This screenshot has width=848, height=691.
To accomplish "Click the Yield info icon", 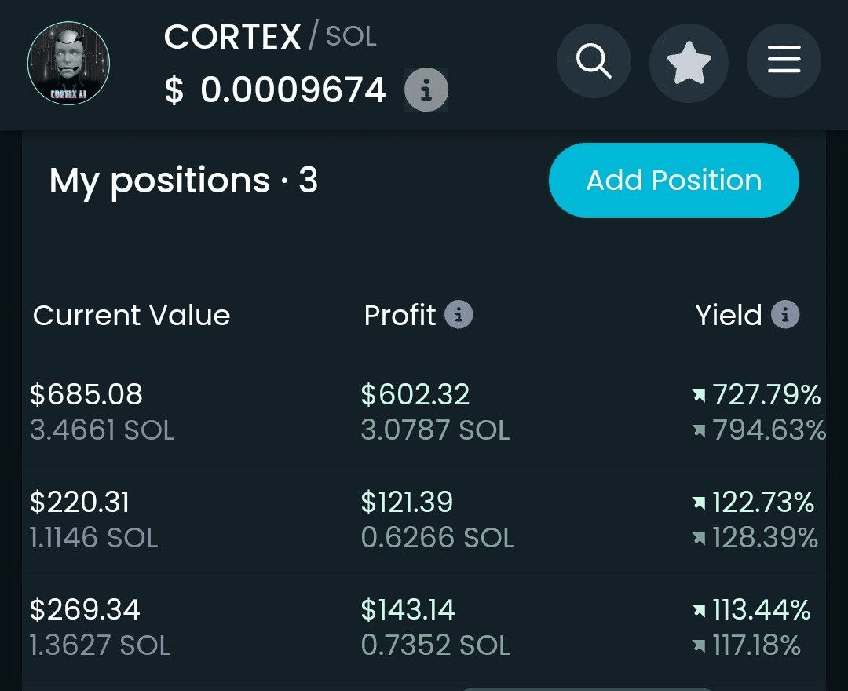I will point(785,315).
